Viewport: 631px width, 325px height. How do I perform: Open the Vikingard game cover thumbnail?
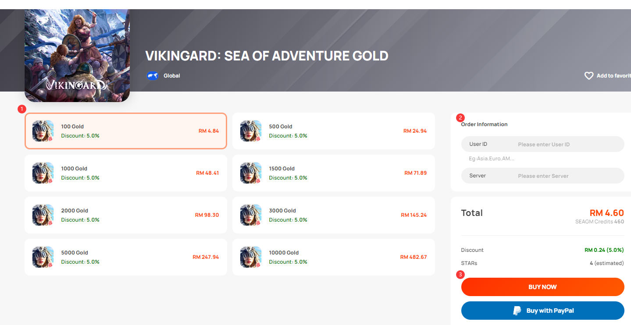click(77, 56)
